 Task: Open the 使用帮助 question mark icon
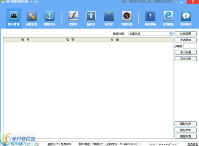pyautogui.click(x=150, y=18)
